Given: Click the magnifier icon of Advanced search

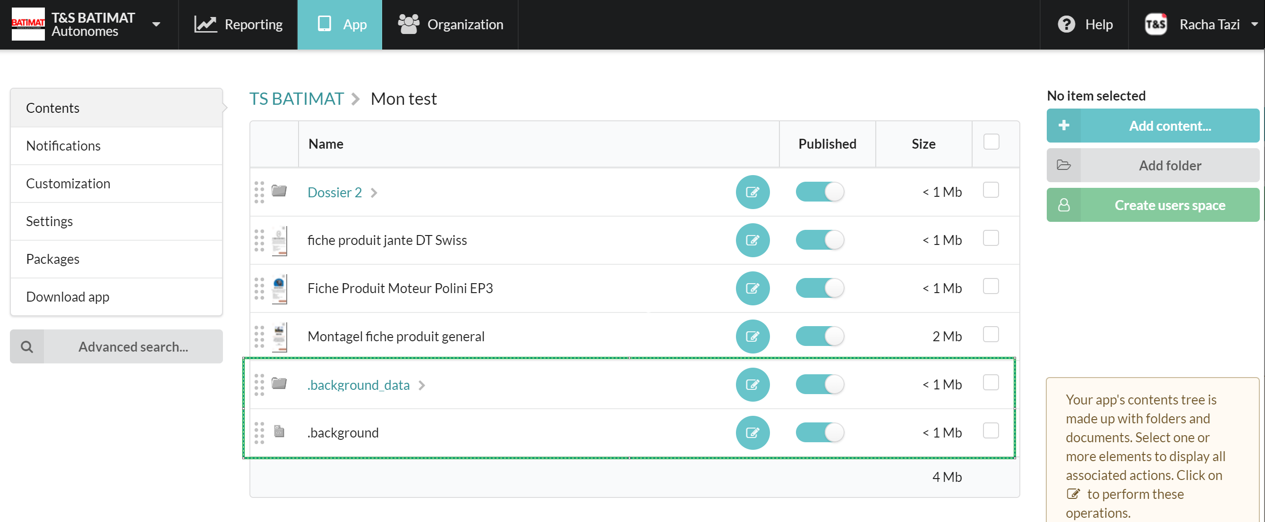Looking at the screenshot, I should coord(27,347).
